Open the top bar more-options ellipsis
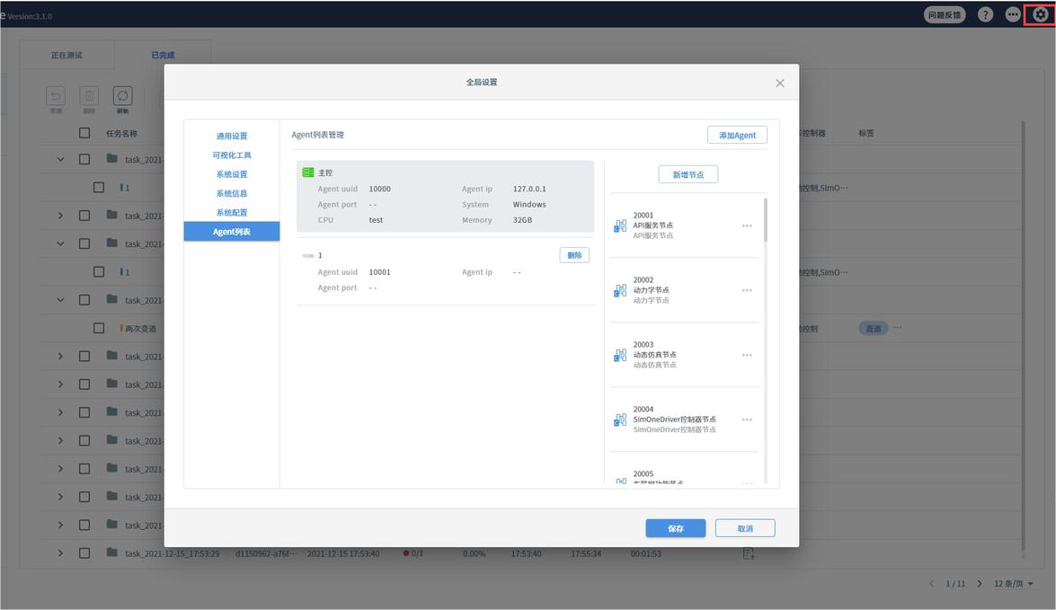 1012,14
